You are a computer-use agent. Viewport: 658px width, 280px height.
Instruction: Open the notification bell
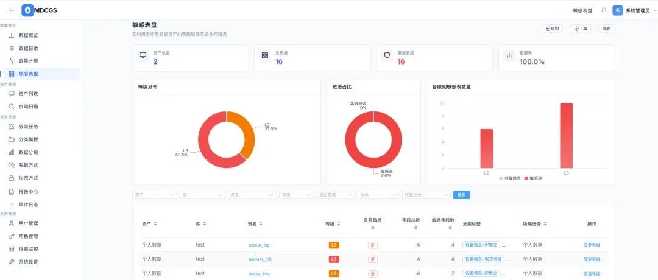[x=604, y=10]
